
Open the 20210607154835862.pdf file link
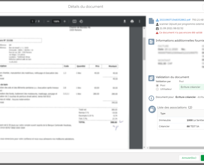pyautogui.click(x=175, y=20)
